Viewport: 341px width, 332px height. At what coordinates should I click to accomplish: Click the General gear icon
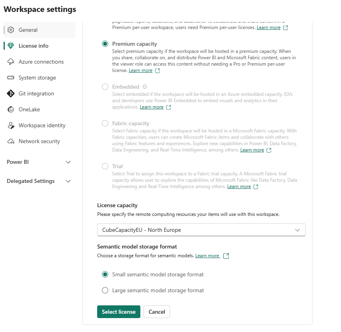[11, 30]
